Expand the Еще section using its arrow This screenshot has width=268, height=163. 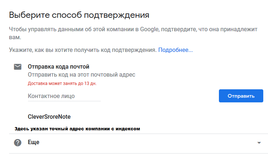coord(259,143)
